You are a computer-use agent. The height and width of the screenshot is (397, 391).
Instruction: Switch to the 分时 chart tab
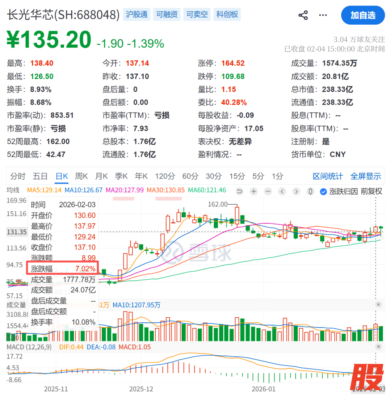click(18, 176)
